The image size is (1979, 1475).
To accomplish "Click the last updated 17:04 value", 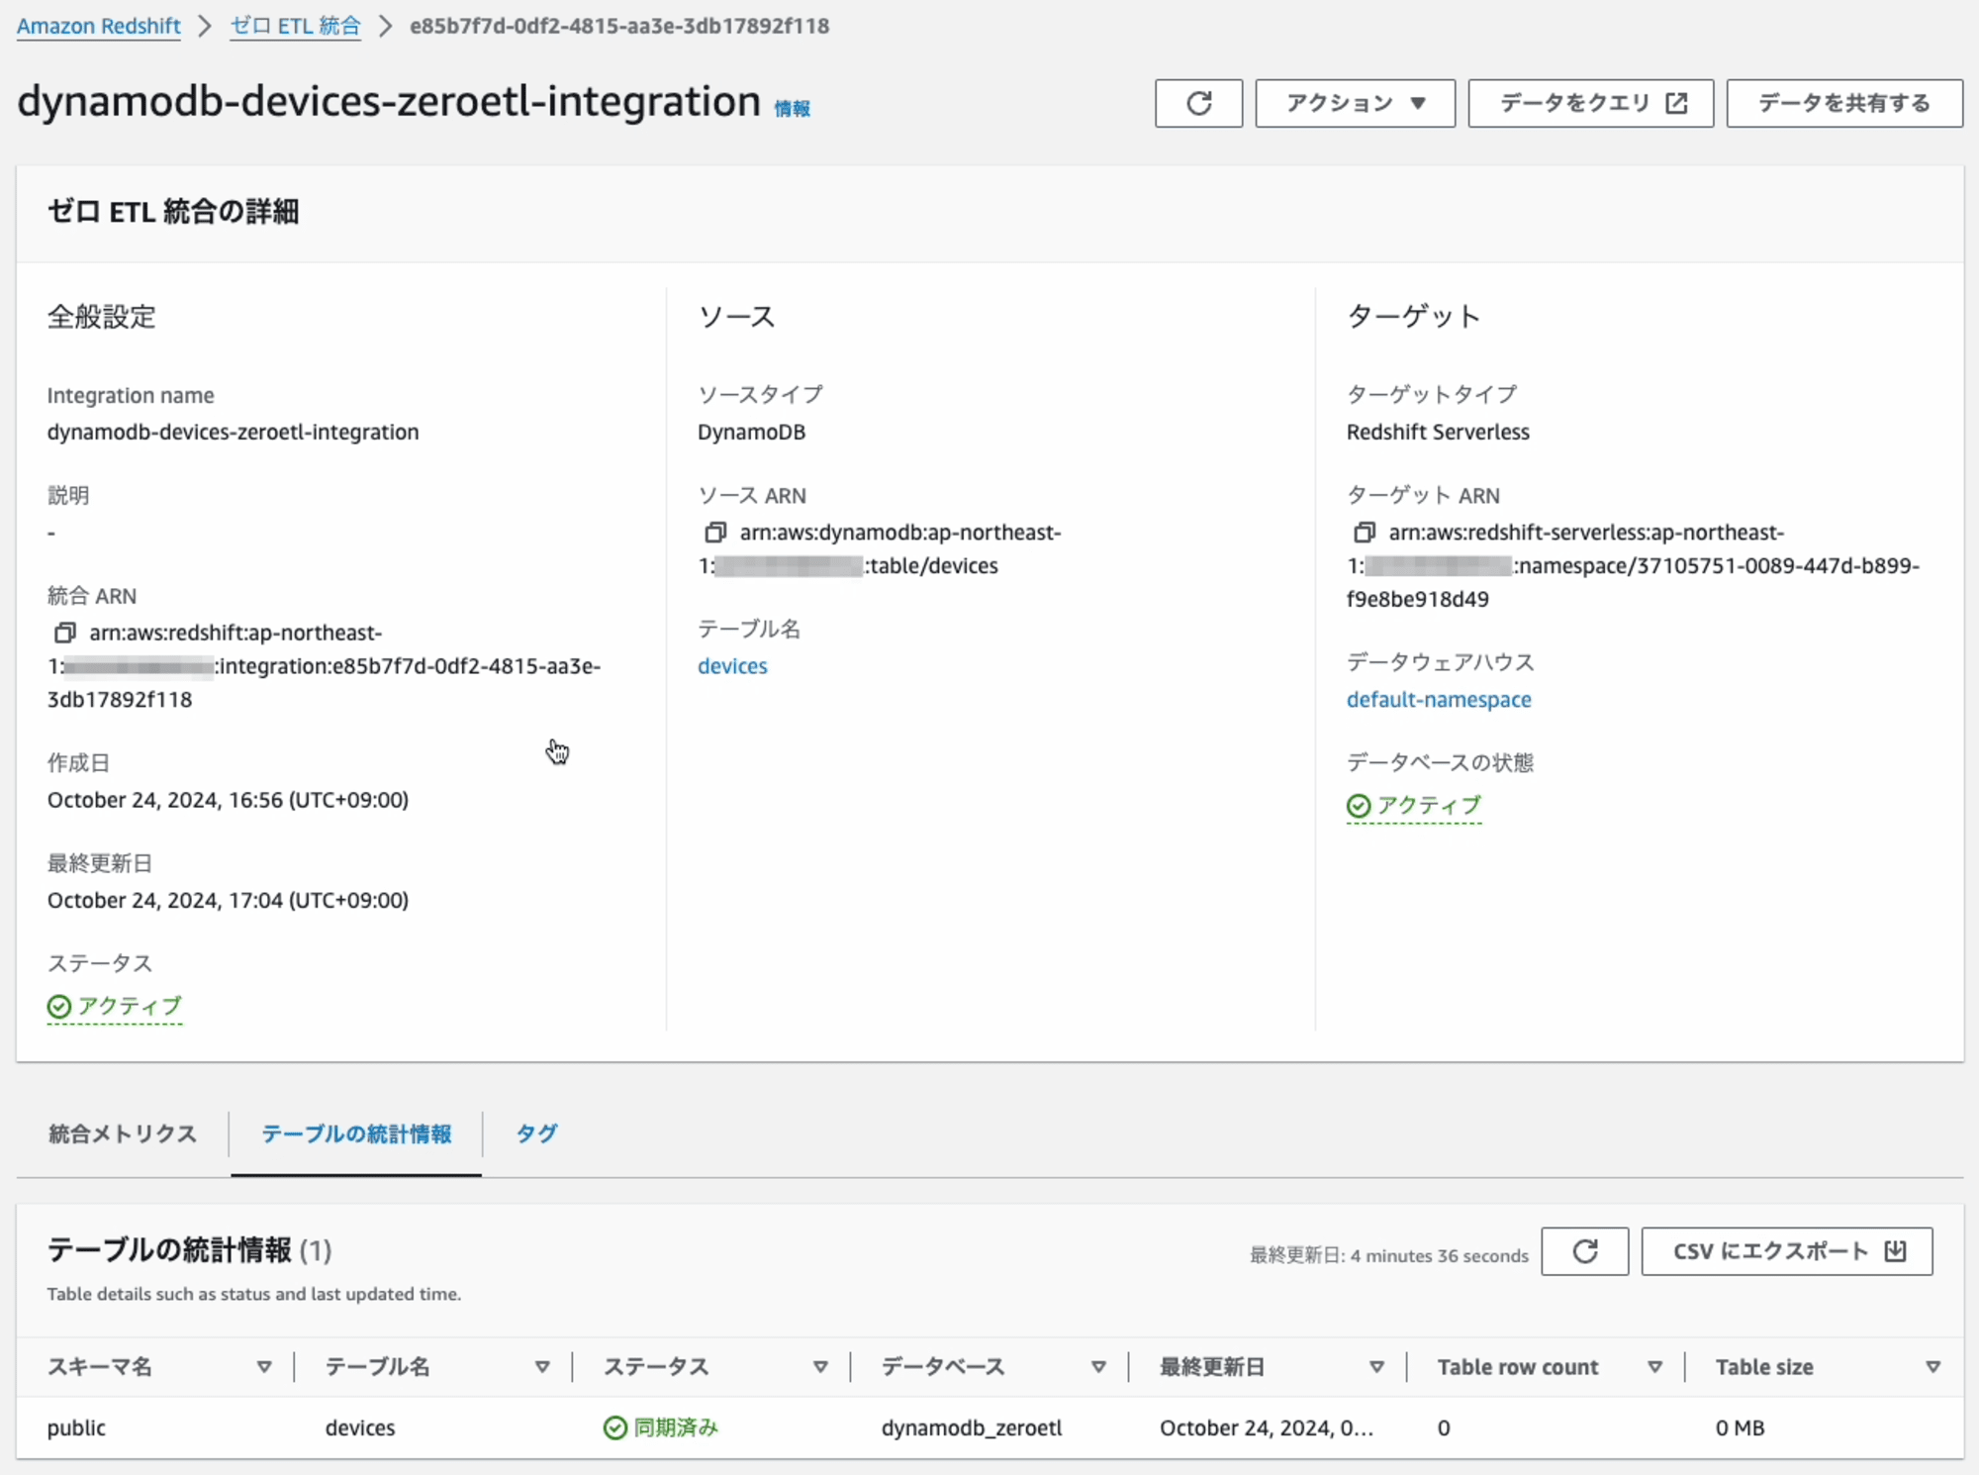I will point(228,900).
